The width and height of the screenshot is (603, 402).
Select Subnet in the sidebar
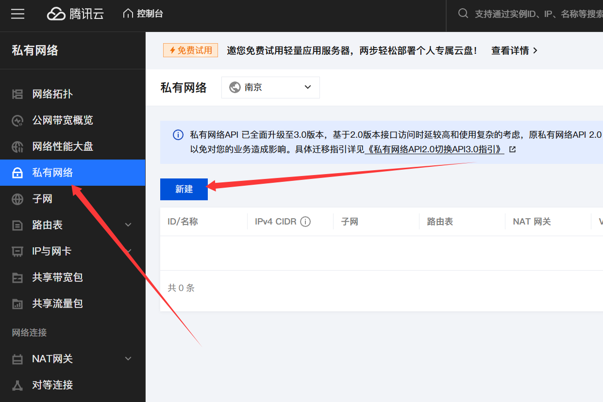tap(42, 199)
